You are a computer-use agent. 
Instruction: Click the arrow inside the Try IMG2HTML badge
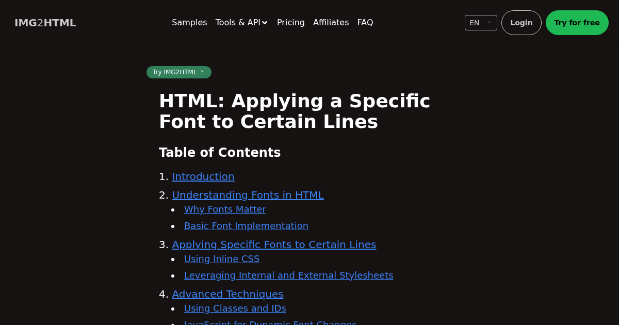pos(202,72)
